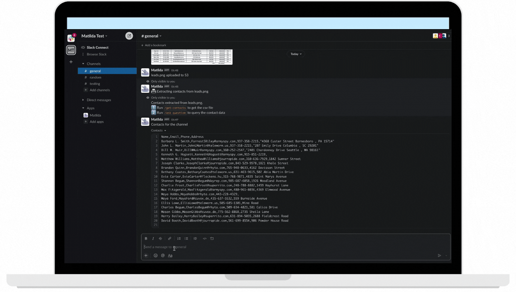Click the 'Name,Email,Phone,Address' header line
This screenshot has height=292, width=516.
182,137
